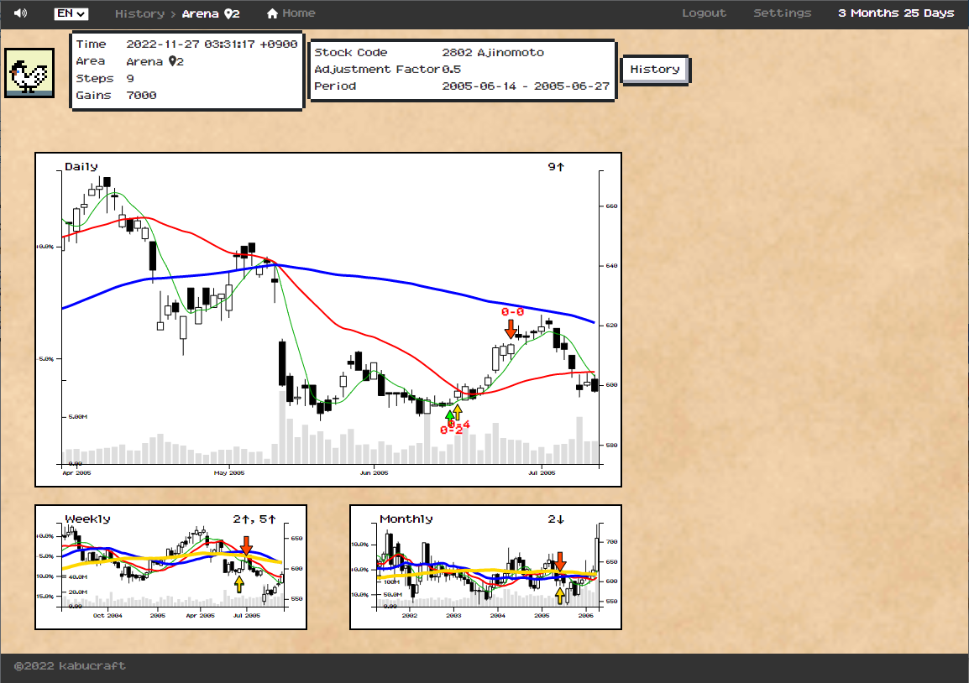The image size is (969, 683).
Task: Go to History in the breadcrumb
Action: point(139,13)
